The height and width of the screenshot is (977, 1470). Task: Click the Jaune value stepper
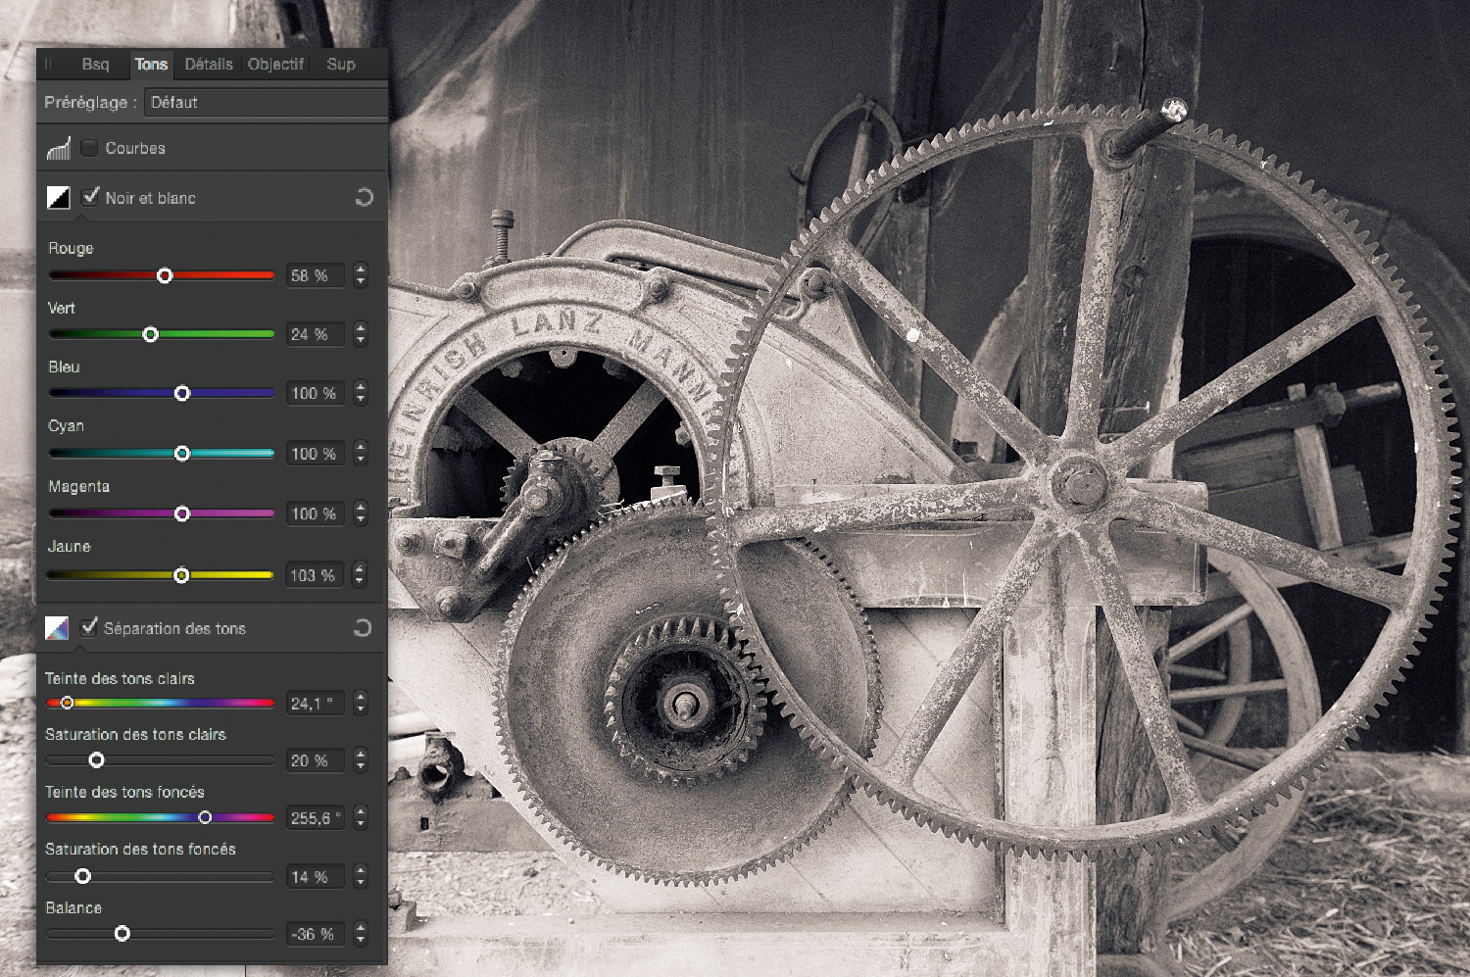click(361, 575)
